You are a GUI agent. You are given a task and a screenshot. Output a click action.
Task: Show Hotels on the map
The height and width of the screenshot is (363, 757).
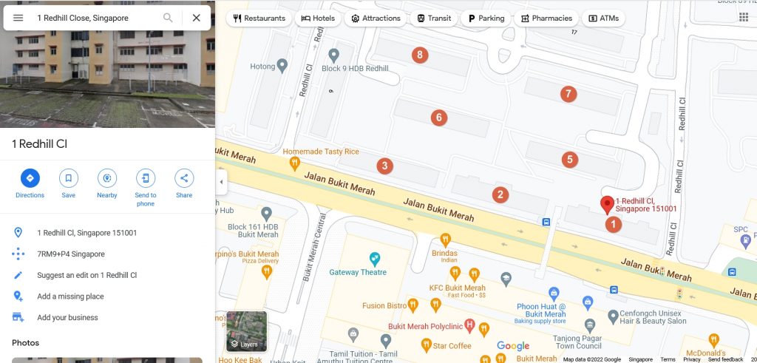pyautogui.click(x=318, y=18)
